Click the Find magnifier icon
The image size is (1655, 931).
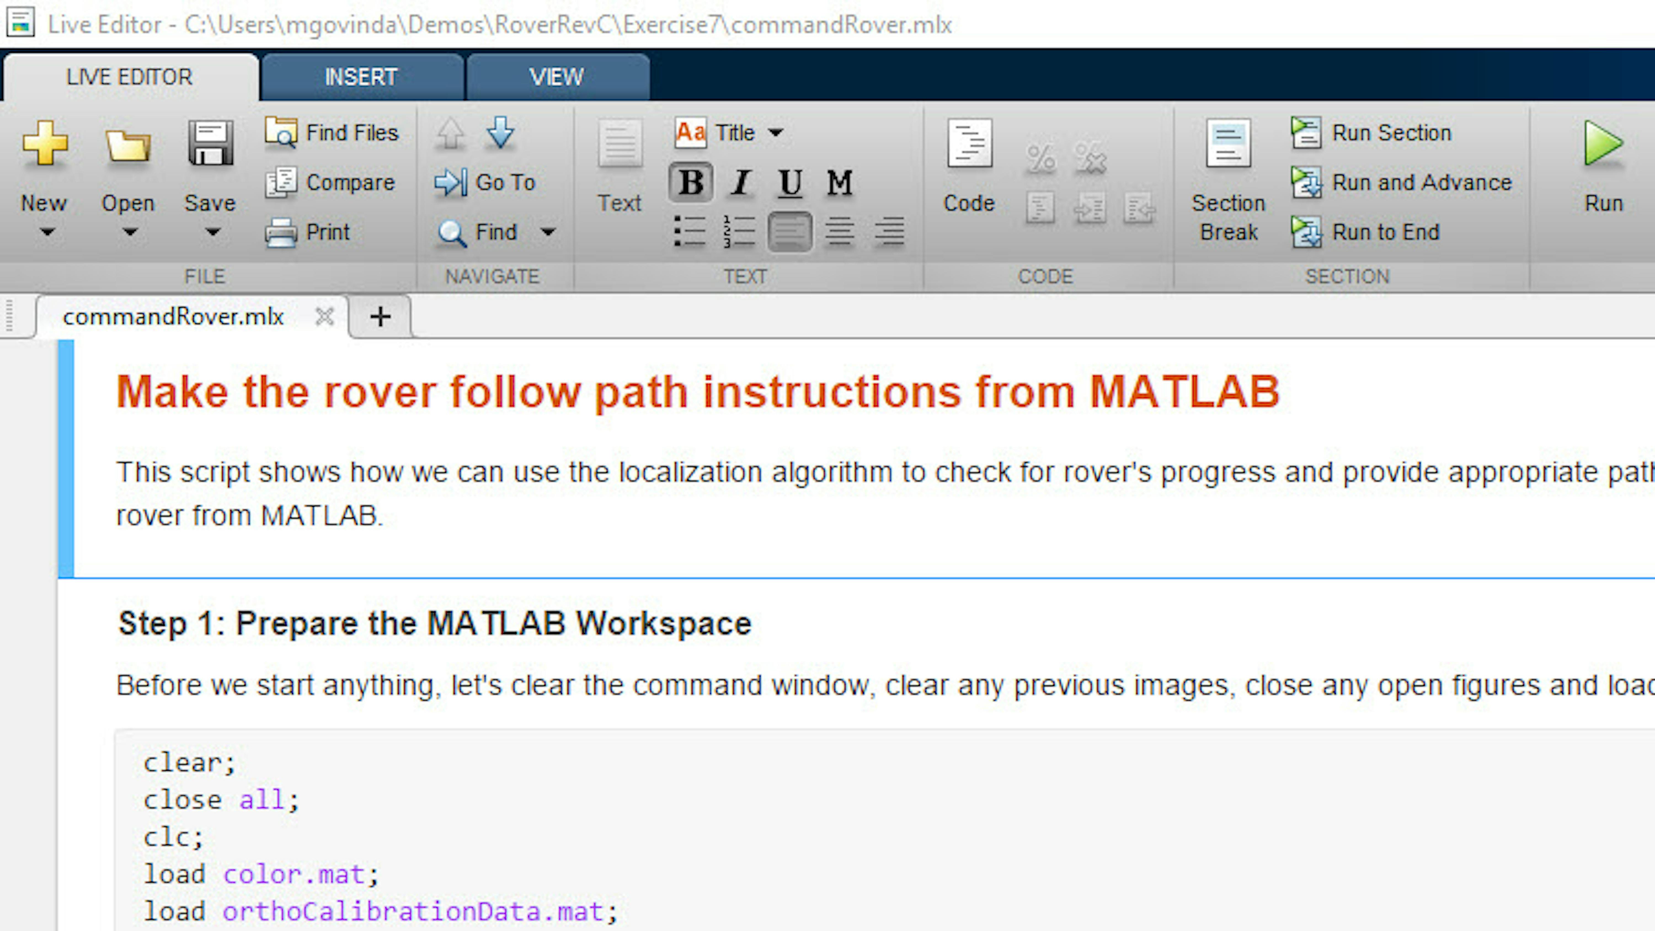pyautogui.click(x=452, y=233)
